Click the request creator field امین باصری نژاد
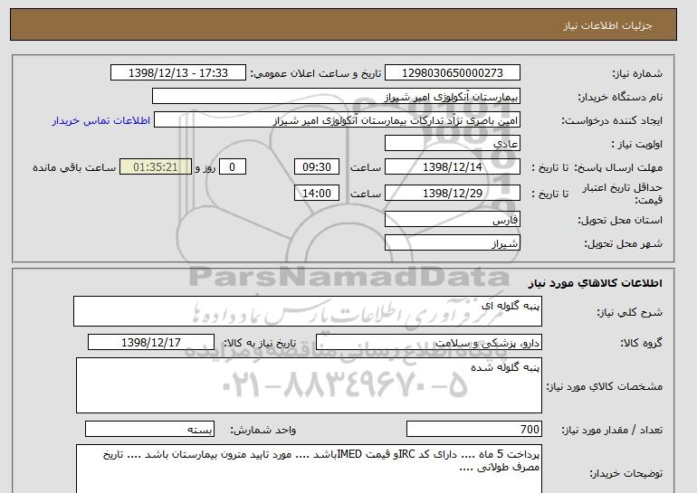697x493 pixels. tap(337, 120)
